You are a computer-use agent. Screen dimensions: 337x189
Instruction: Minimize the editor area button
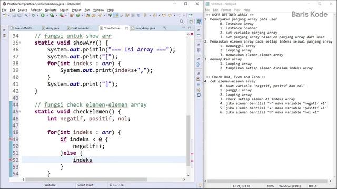click(184, 28)
